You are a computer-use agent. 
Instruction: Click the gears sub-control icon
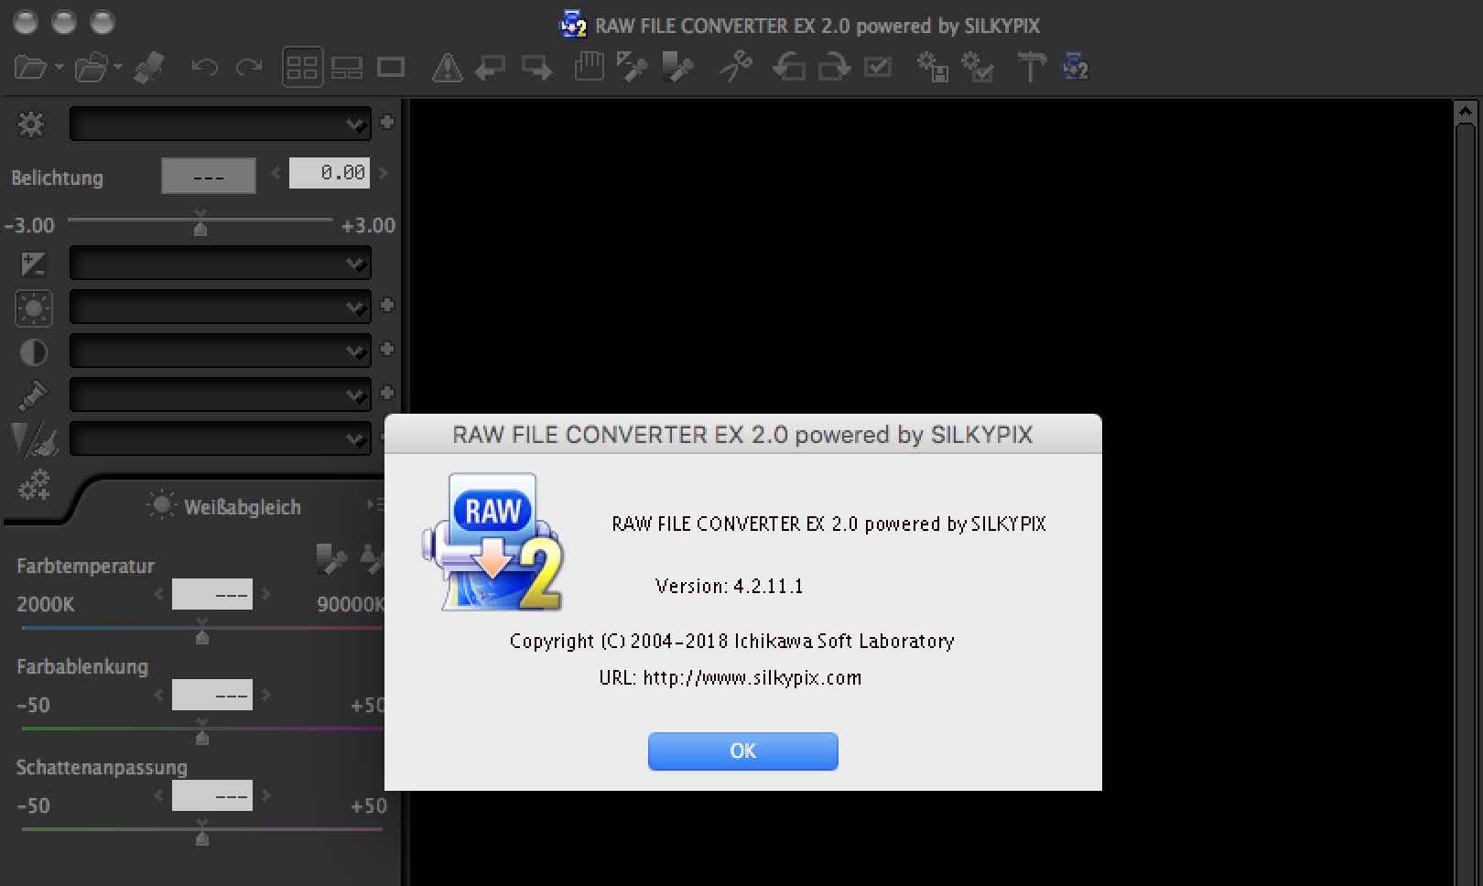(x=34, y=484)
